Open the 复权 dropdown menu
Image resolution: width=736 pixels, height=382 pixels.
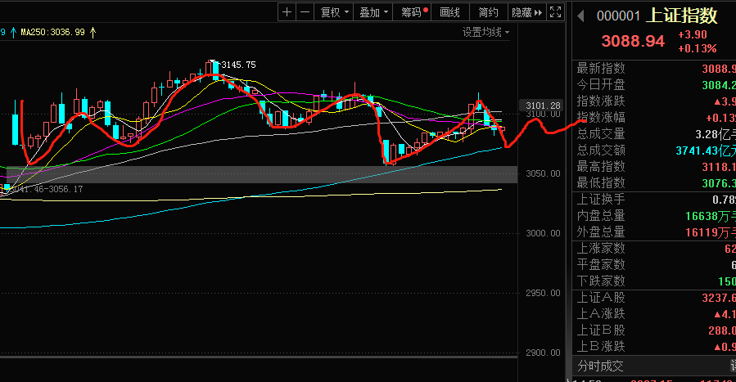[334, 12]
